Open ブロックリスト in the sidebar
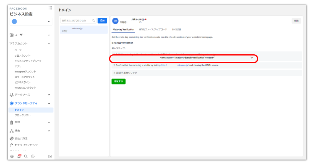 tap(22, 115)
